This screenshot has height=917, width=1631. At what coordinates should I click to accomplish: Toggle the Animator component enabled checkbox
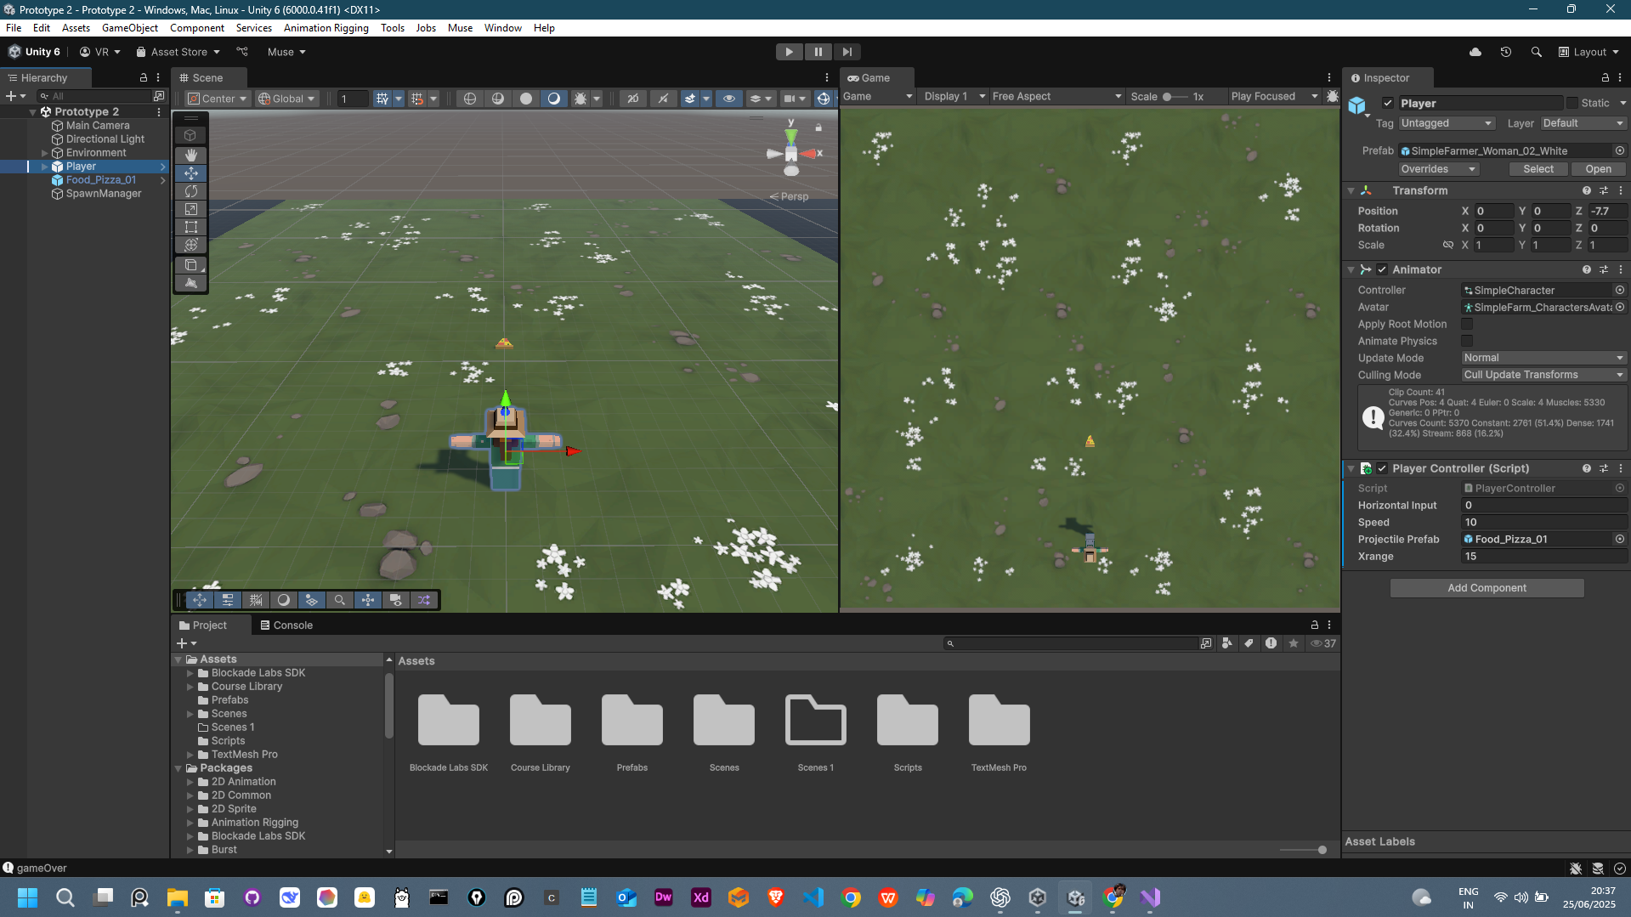click(x=1382, y=269)
